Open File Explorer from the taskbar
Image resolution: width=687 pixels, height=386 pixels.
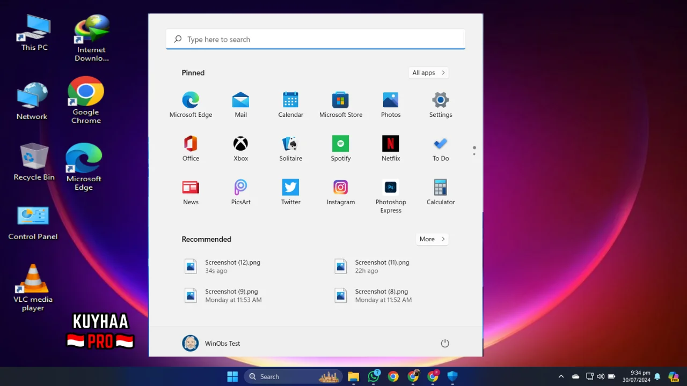(x=353, y=376)
